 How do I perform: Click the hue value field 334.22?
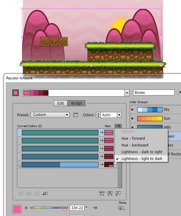pos(77,208)
